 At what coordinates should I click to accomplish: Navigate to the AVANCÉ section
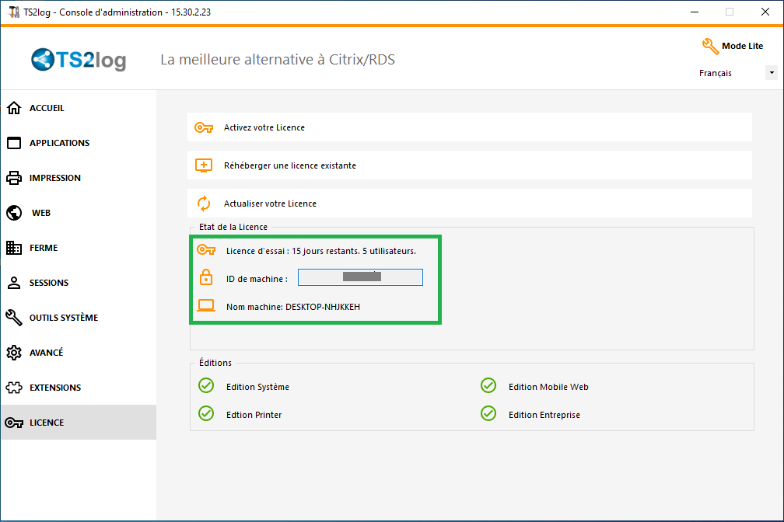[79, 353]
